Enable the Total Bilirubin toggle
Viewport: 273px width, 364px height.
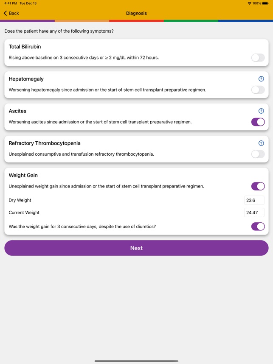pyautogui.click(x=258, y=58)
